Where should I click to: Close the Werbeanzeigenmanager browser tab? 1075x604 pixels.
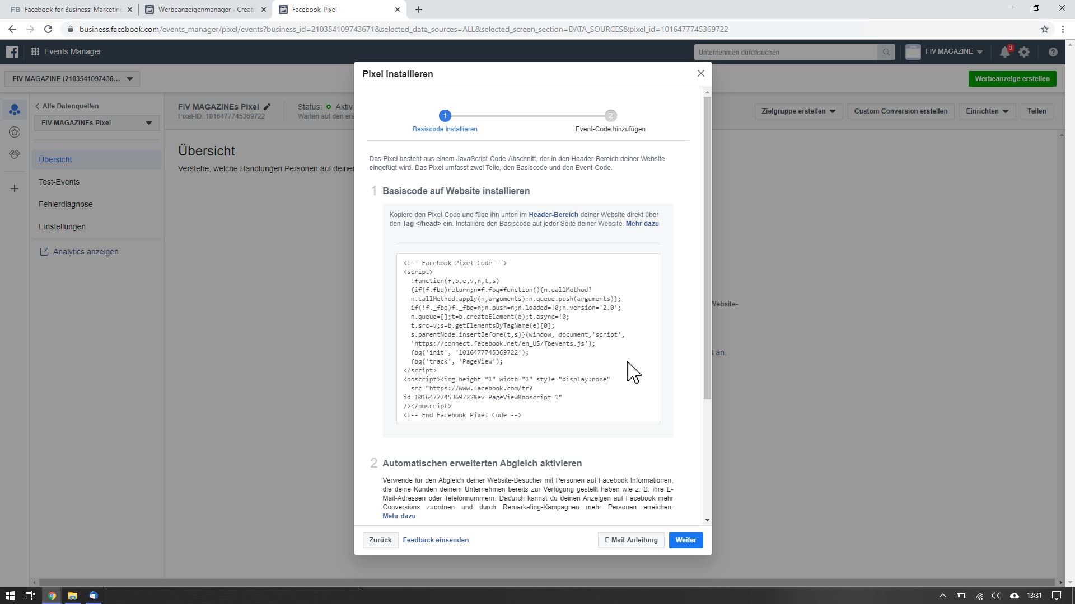264,10
